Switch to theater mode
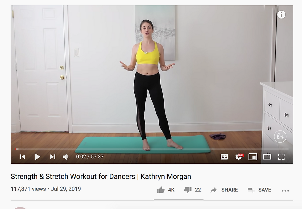The width and height of the screenshot is (302, 209). coord(267,157)
